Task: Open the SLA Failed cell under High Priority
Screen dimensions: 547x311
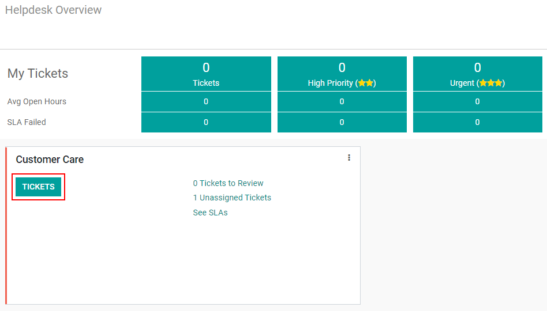Action: [342, 122]
